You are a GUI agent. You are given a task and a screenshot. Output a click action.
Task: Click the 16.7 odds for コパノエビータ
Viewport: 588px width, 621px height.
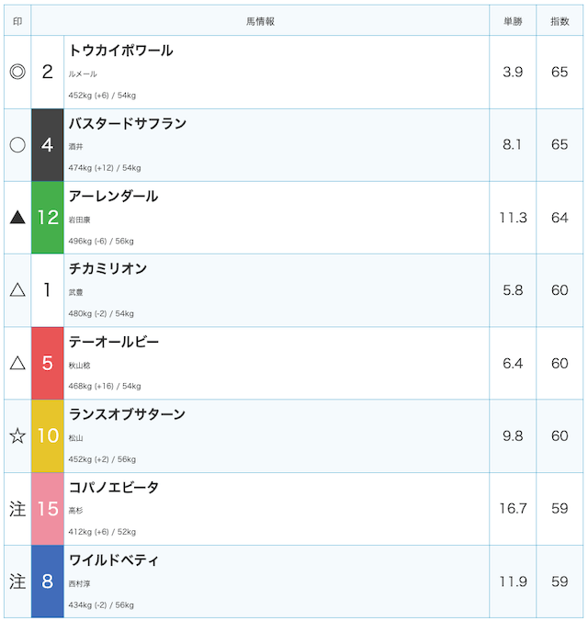tap(513, 509)
